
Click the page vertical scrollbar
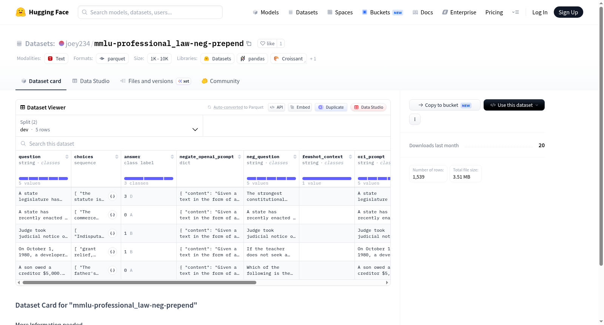point(601,136)
